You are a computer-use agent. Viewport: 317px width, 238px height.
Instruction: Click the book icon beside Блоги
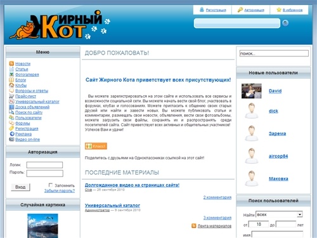11,80
